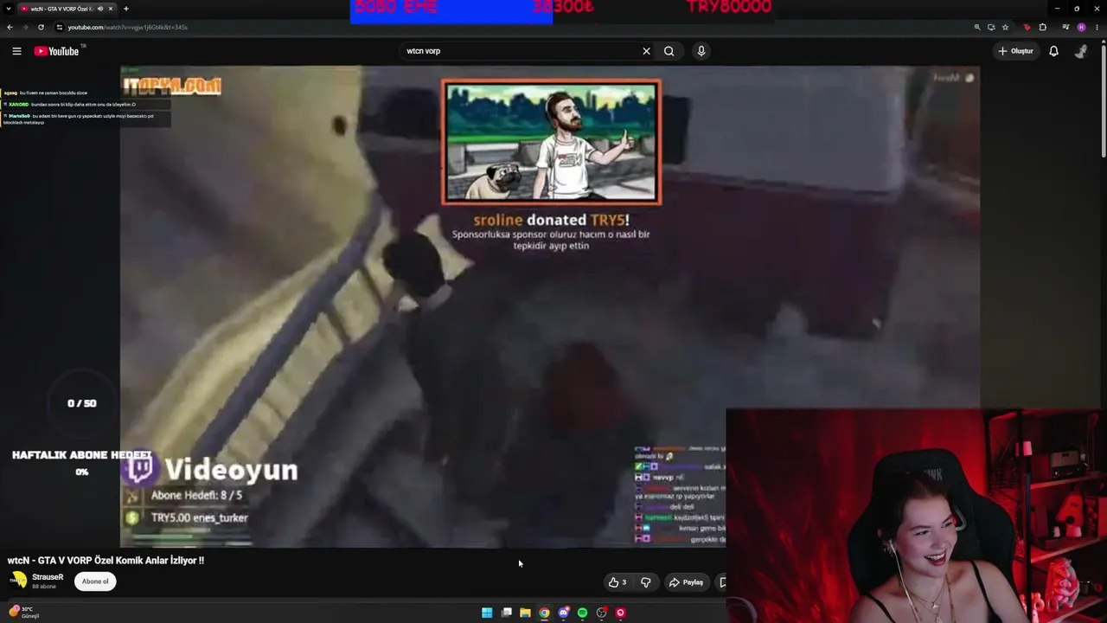
Task: Subscribe using the Abone ol button
Action: 95,581
